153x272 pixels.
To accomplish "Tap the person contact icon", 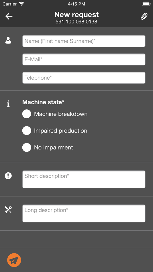I will pyautogui.click(x=8, y=40).
